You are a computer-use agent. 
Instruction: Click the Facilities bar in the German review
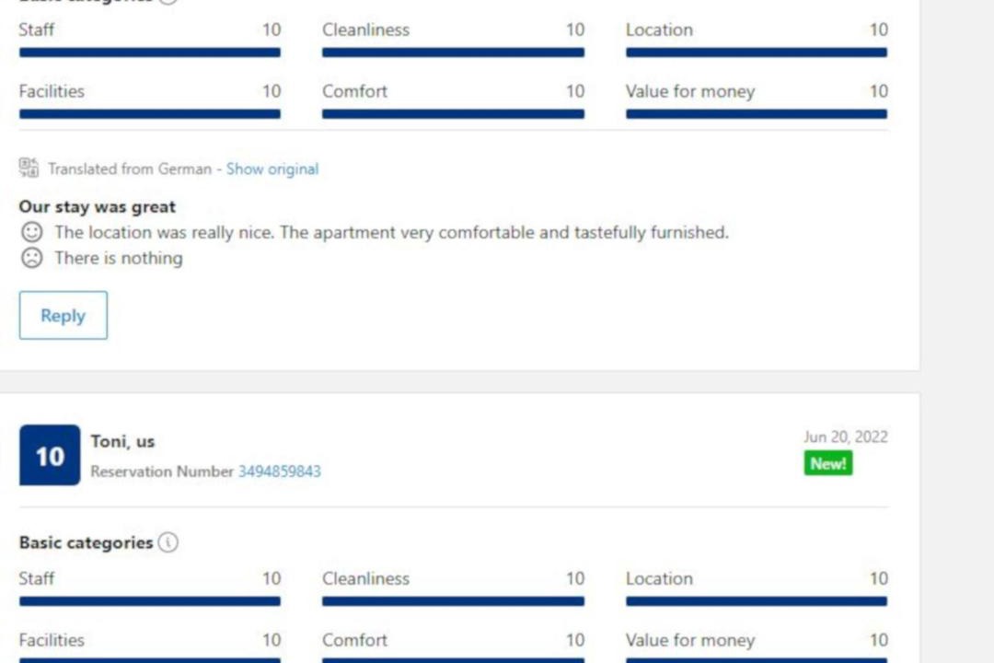coord(150,114)
